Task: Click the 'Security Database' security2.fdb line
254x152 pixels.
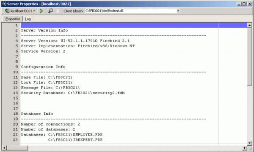Action: click(x=73, y=93)
